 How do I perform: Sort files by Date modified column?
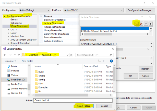coord(91,66)
